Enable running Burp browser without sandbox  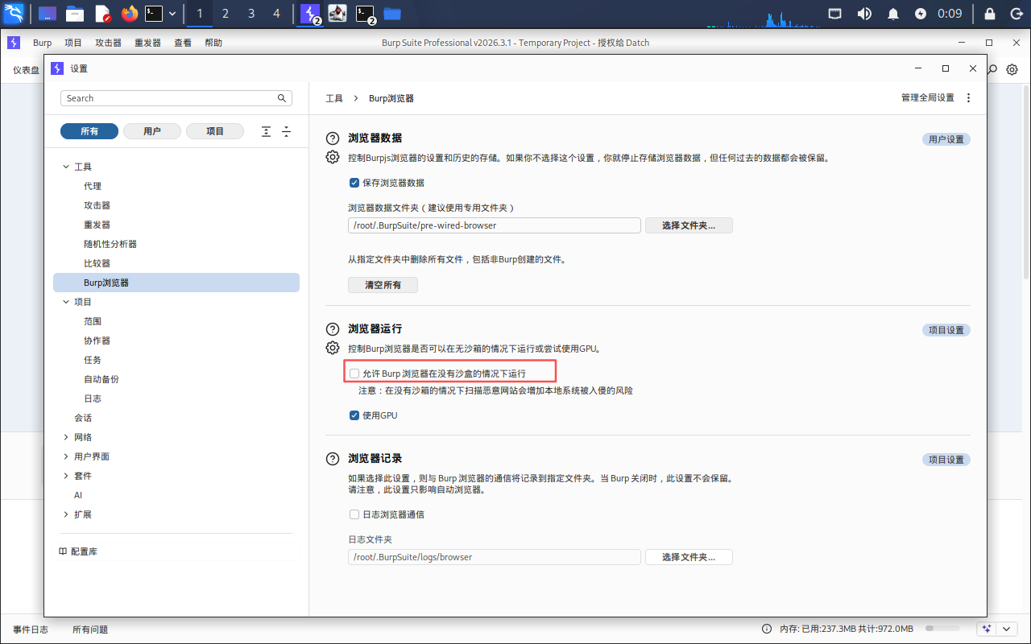click(354, 374)
